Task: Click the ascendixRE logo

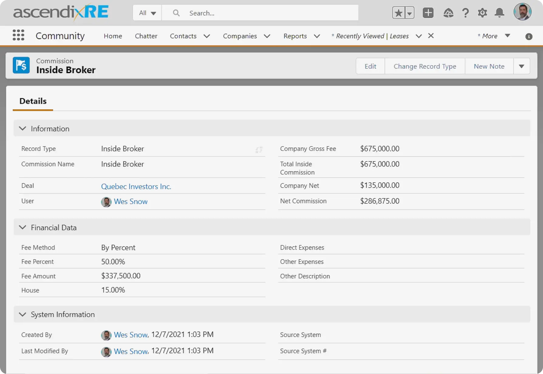Action: (x=61, y=12)
